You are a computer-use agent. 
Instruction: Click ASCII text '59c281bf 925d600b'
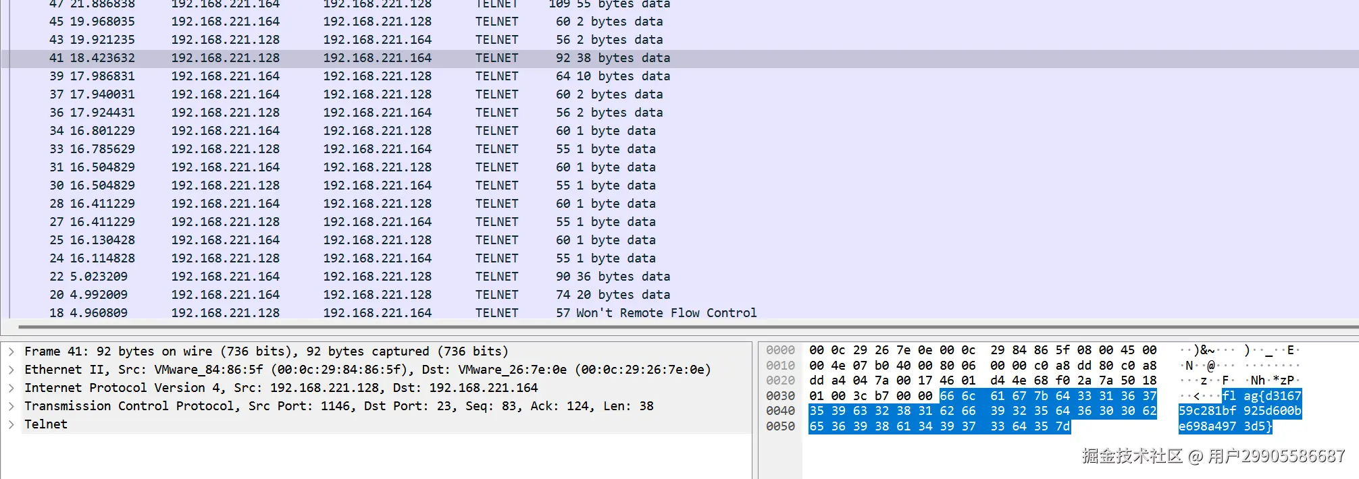[1239, 411]
